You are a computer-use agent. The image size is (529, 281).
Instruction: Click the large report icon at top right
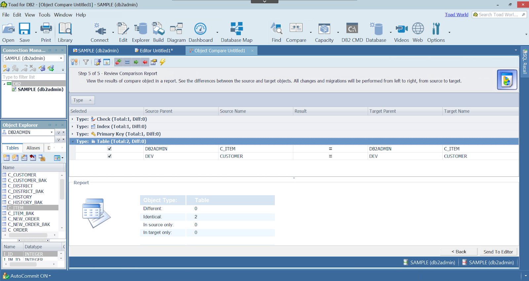[507, 80]
